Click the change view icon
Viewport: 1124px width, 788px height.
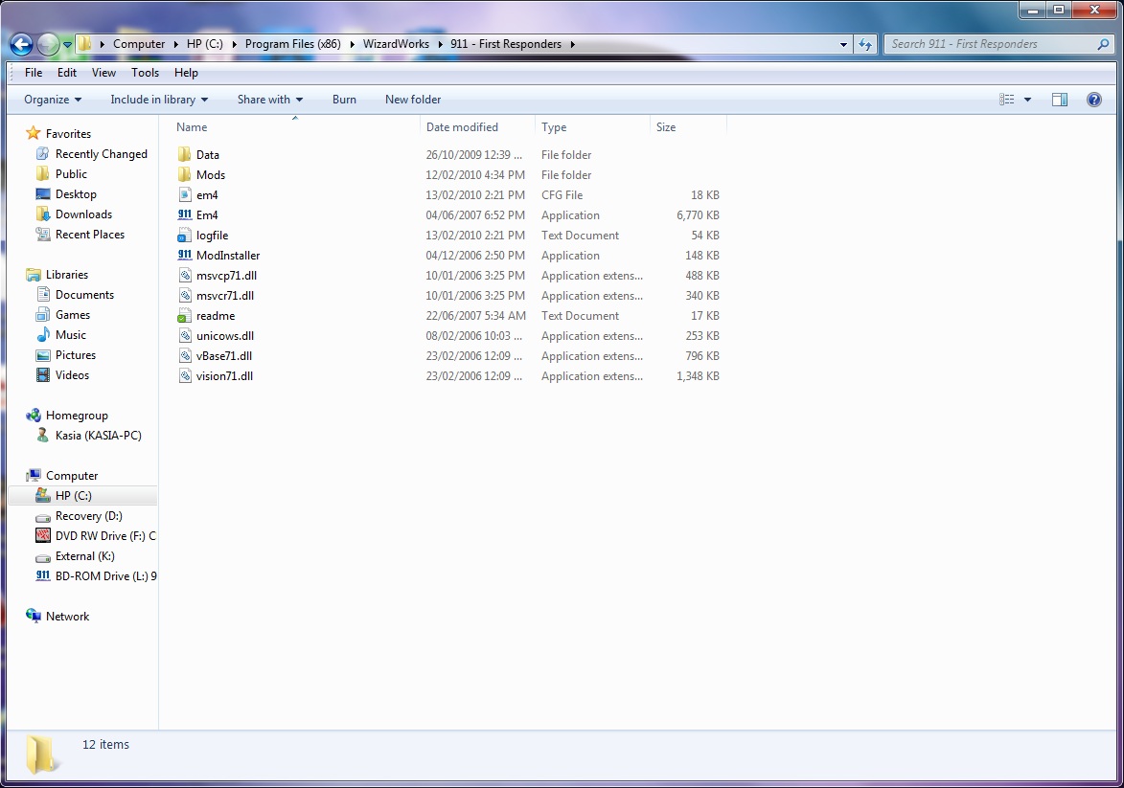coord(1007,100)
